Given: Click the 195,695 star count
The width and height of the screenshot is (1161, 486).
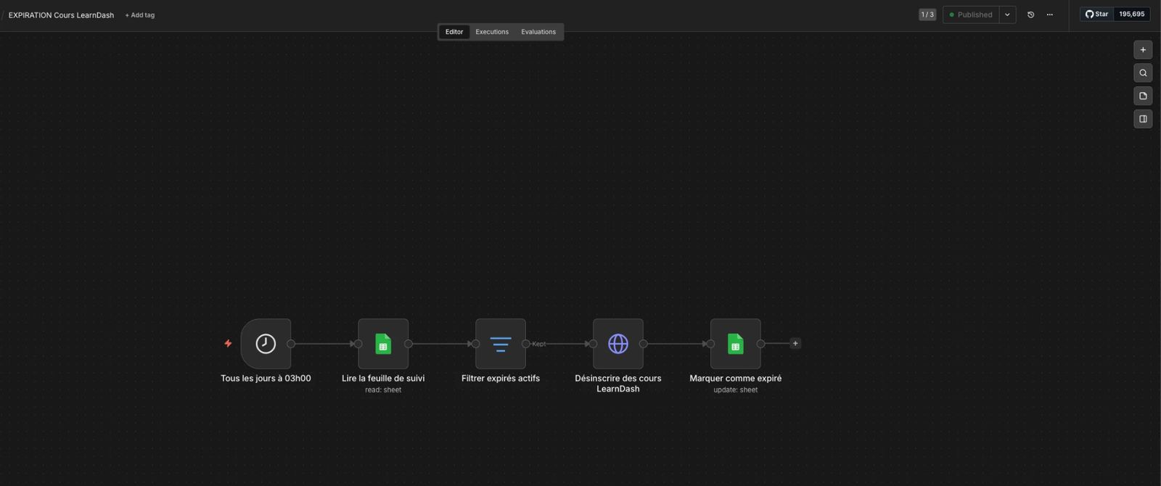Looking at the screenshot, I should tap(1132, 15).
